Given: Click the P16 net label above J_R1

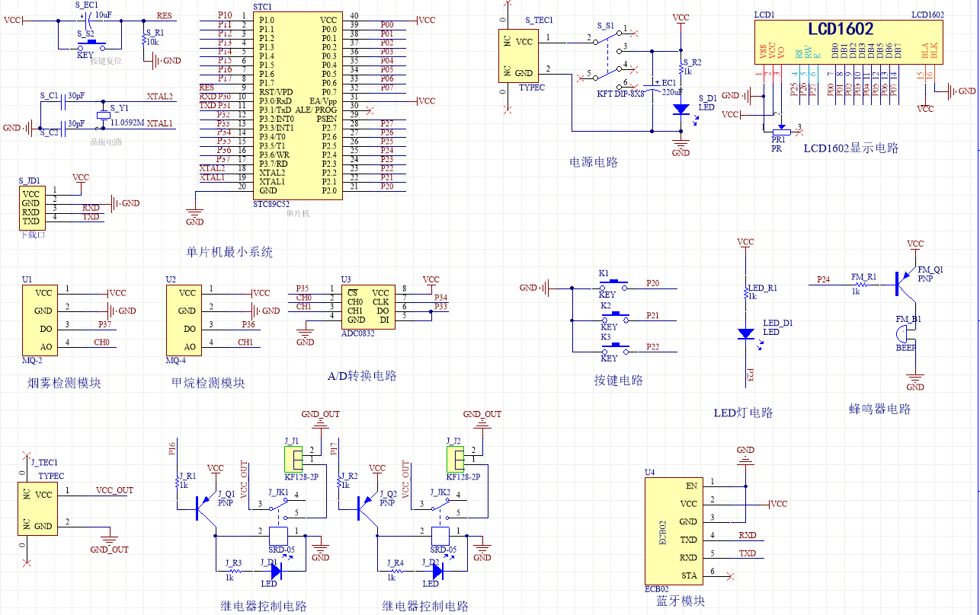Looking at the screenshot, I should tap(172, 448).
